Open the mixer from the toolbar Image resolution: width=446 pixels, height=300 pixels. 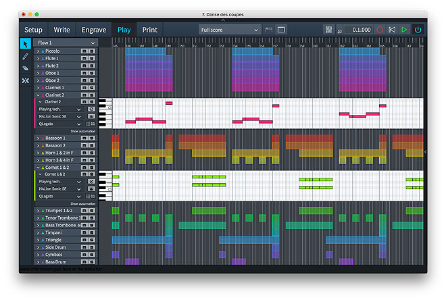click(x=329, y=30)
